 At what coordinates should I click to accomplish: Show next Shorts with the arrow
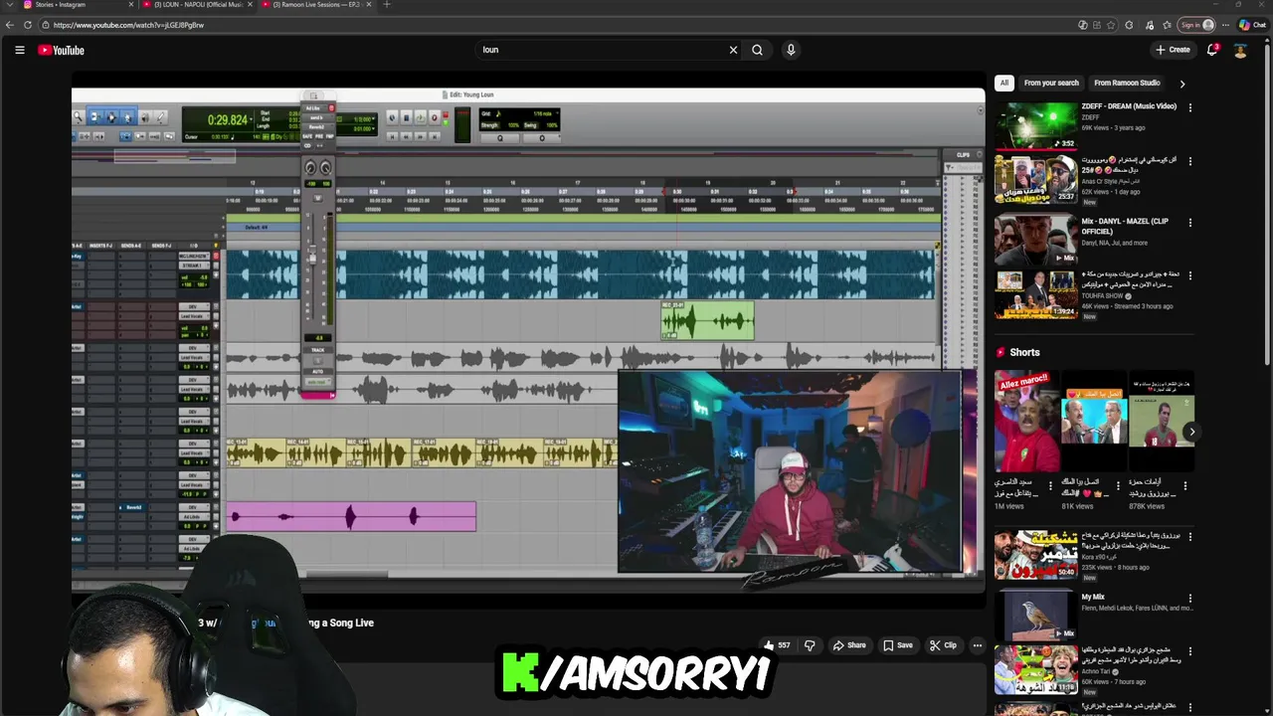(x=1191, y=432)
